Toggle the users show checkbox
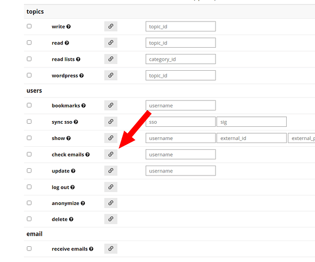The image size is (315, 262). tap(29, 138)
